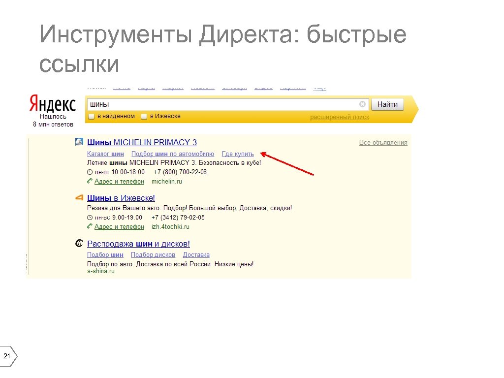The image size is (504, 378).
Task: Enable the 'в Ижевске' checkbox
Action: pyautogui.click(x=144, y=116)
